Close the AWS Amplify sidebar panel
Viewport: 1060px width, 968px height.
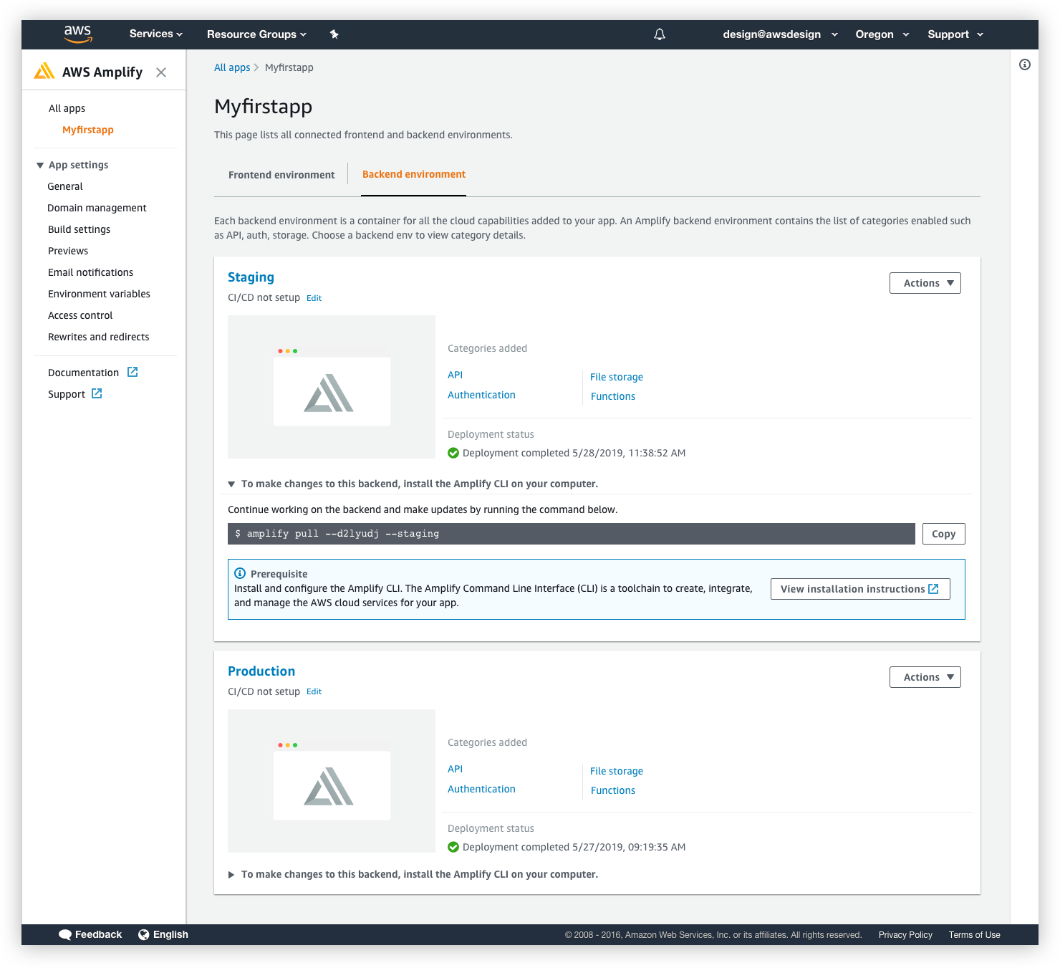pyautogui.click(x=161, y=72)
